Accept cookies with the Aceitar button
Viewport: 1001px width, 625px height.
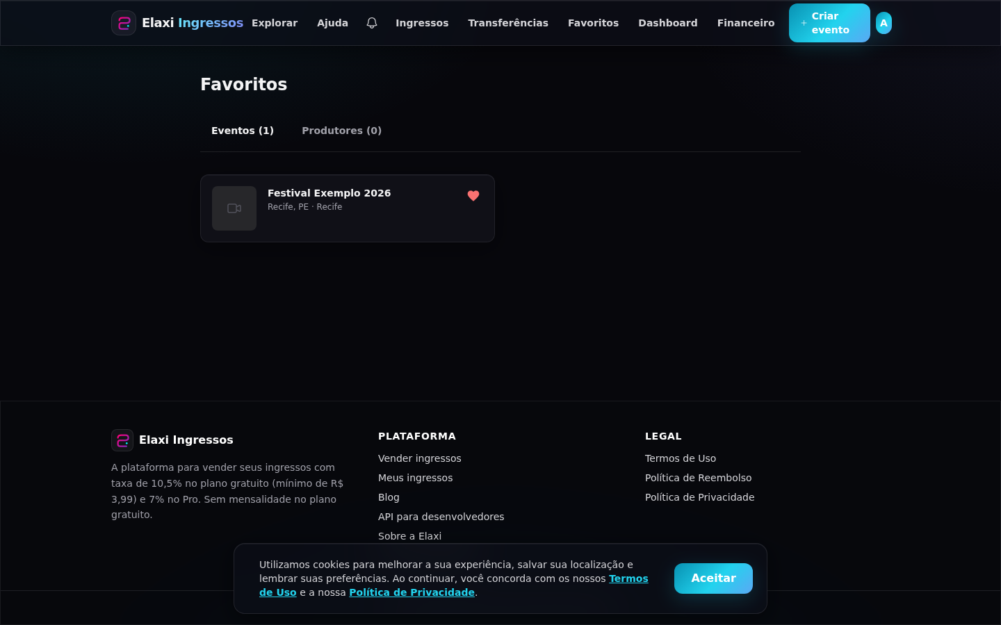click(x=713, y=578)
